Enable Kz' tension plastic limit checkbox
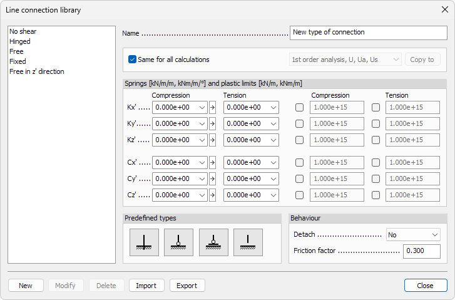455x300 pixels. coord(376,140)
